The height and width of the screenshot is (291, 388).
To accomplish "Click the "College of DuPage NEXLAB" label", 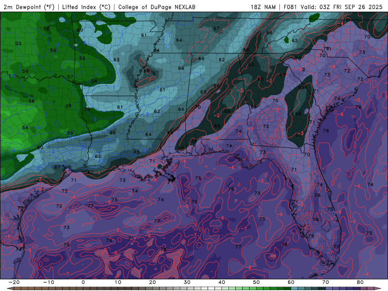I will 157,7.
